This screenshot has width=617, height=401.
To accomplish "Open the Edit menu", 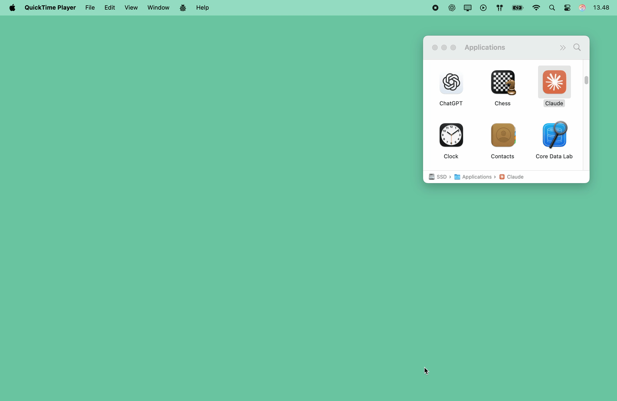I will tap(110, 7).
